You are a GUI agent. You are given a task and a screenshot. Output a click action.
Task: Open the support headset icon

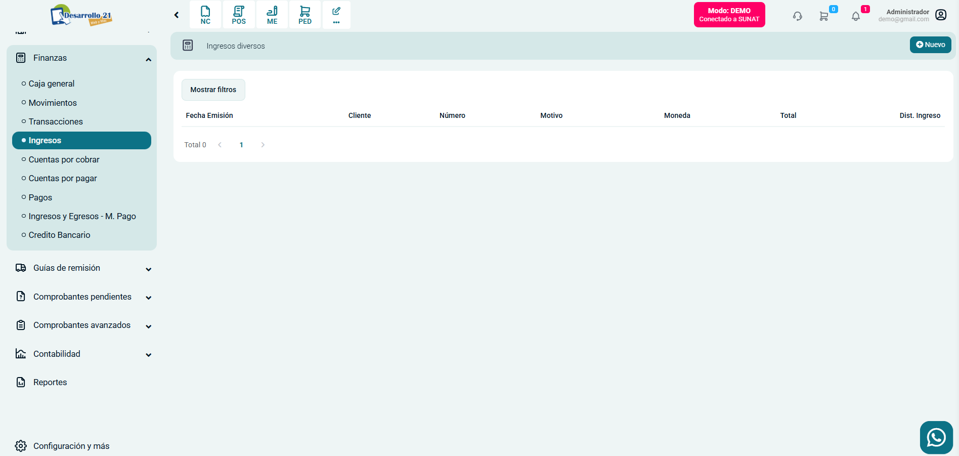tap(797, 16)
